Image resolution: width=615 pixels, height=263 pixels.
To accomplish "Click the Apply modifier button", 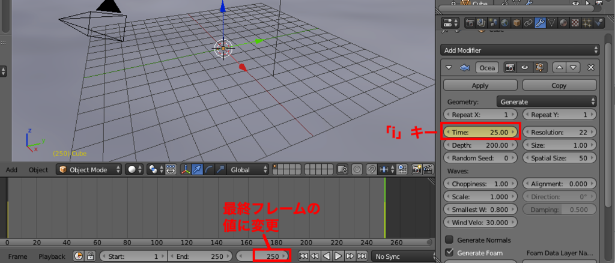I will click(480, 85).
